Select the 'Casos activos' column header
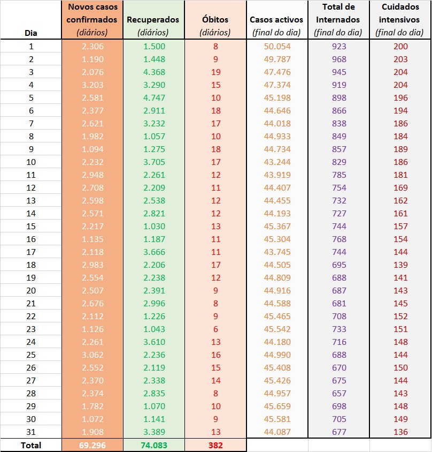The width and height of the screenshot is (432, 452). click(276, 20)
